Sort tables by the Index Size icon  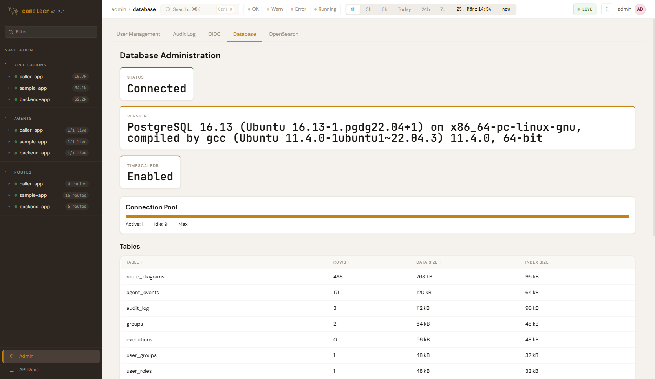[x=551, y=263]
